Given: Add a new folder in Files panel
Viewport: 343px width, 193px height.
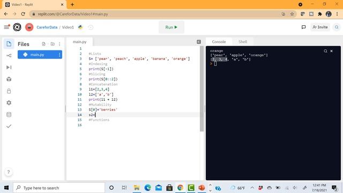Looking at the screenshot, I should point(53,44).
